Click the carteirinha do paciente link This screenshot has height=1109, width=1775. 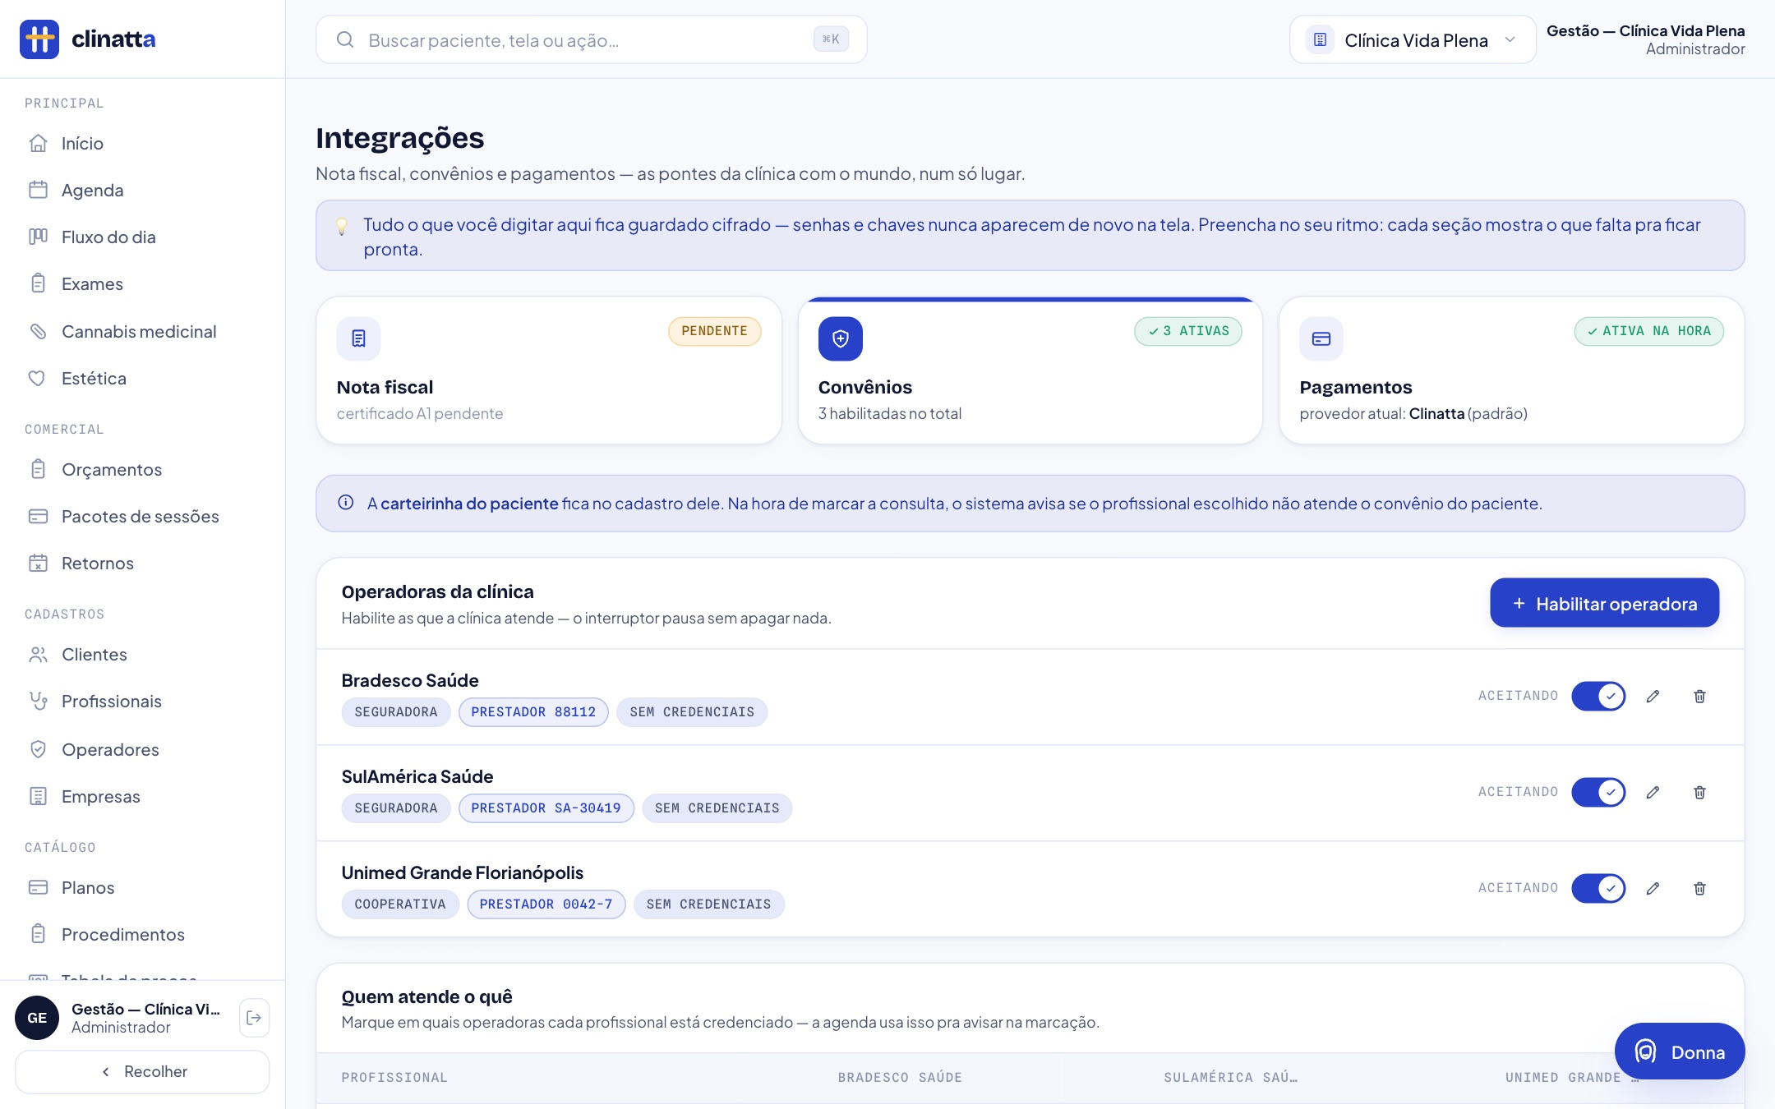click(x=469, y=504)
